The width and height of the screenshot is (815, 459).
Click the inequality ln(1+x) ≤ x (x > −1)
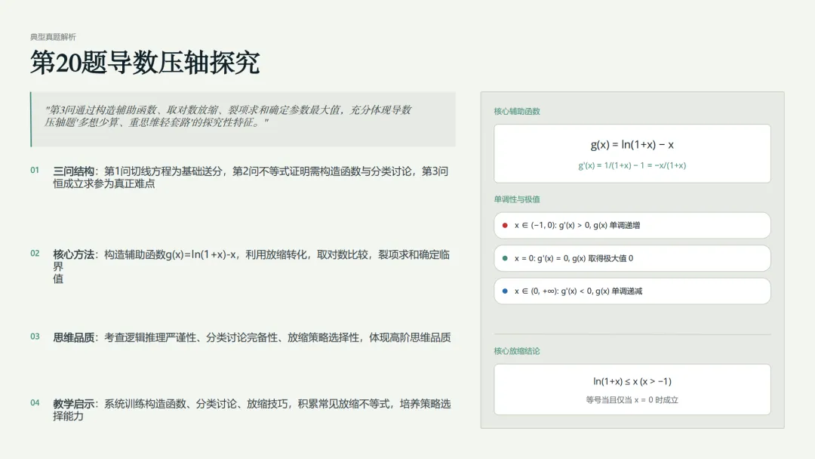pos(632,381)
